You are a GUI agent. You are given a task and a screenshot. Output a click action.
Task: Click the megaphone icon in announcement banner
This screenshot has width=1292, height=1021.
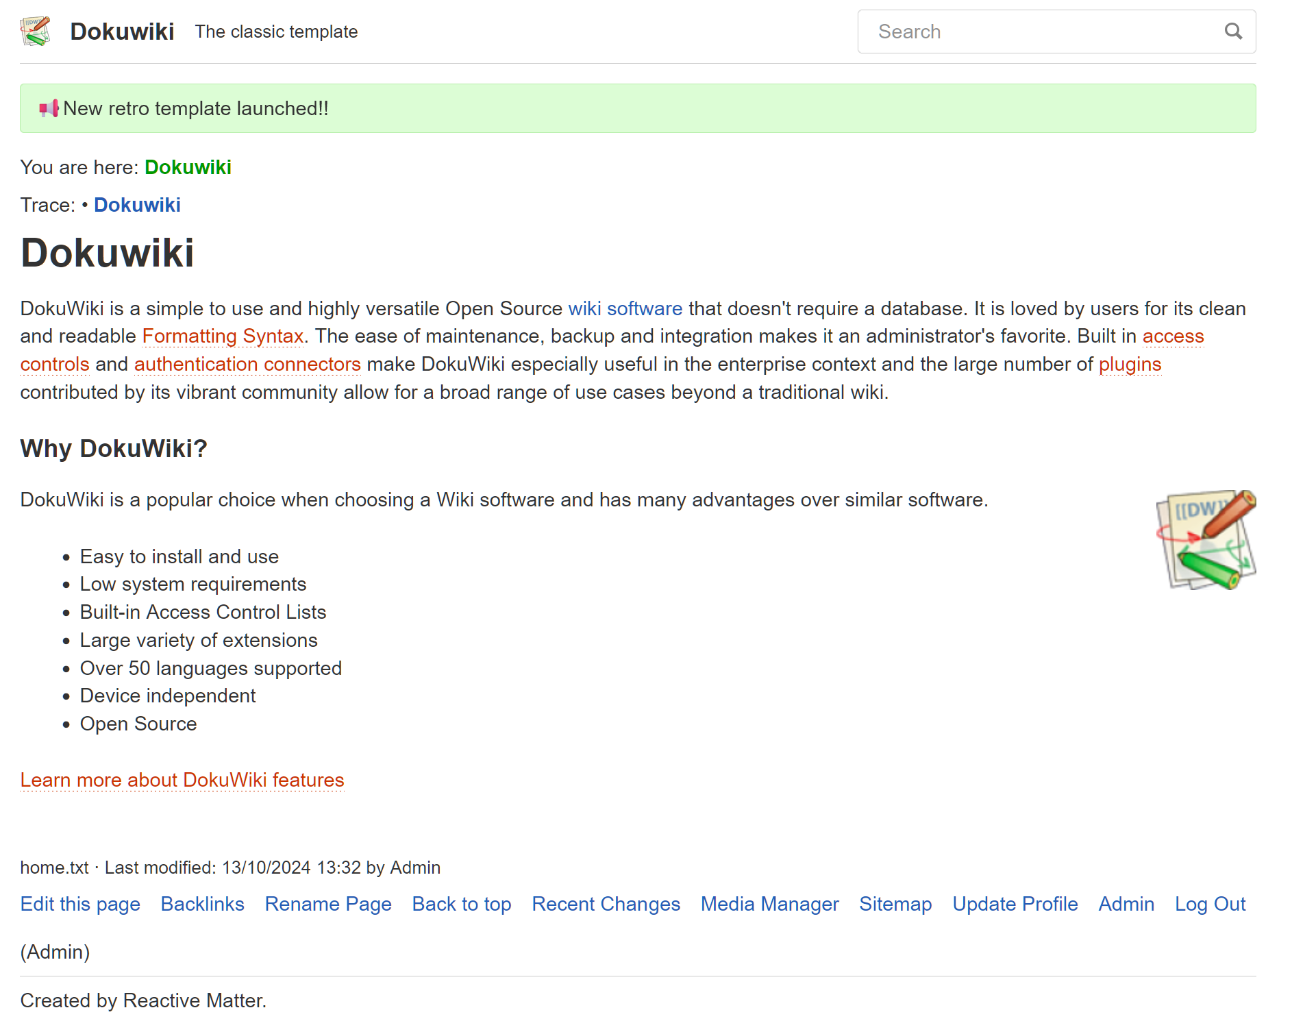tap(49, 108)
